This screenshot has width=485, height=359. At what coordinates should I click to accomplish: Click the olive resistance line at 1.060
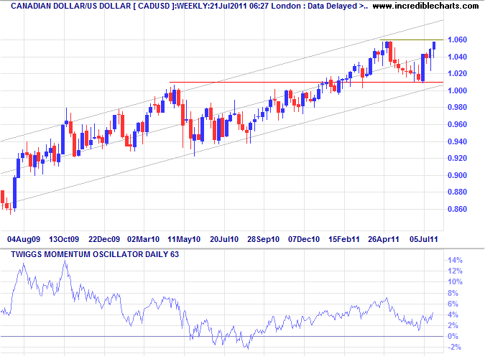pyautogui.click(x=412, y=40)
